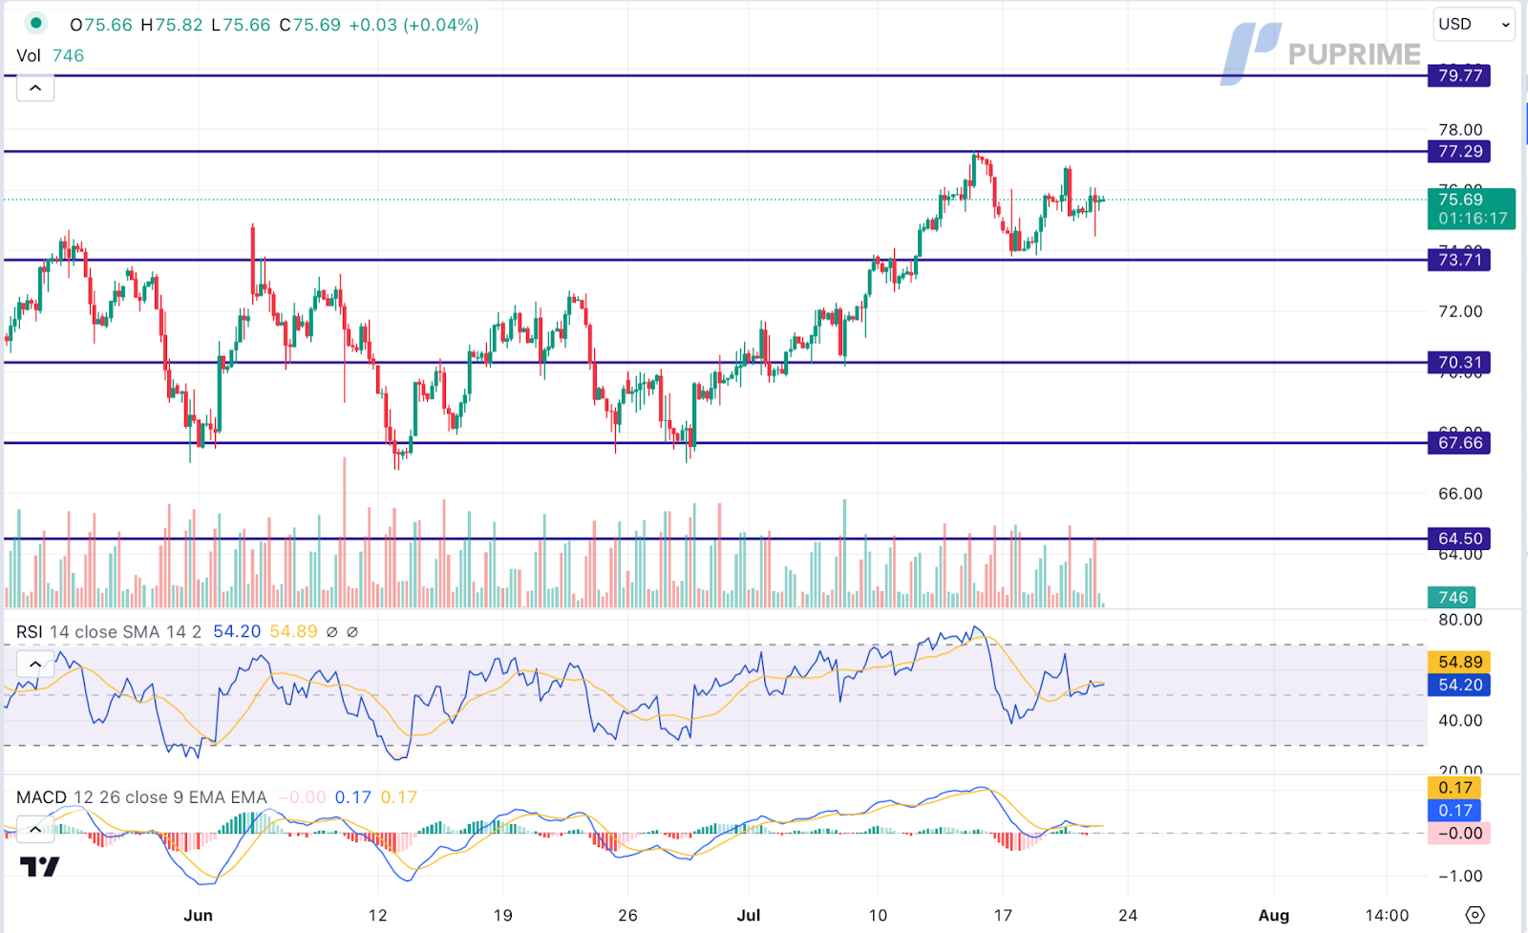Click the volume 746 axis label

[x=1452, y=598]
